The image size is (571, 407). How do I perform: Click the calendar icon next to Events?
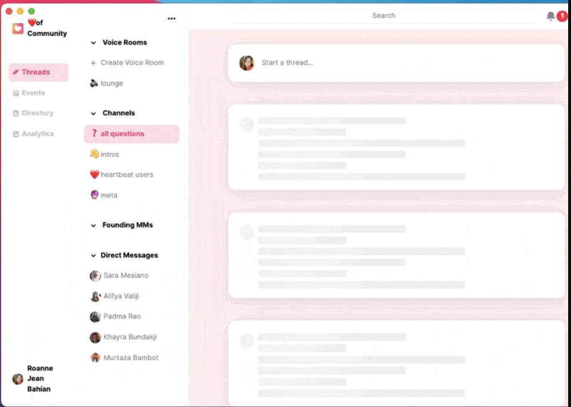15,93
